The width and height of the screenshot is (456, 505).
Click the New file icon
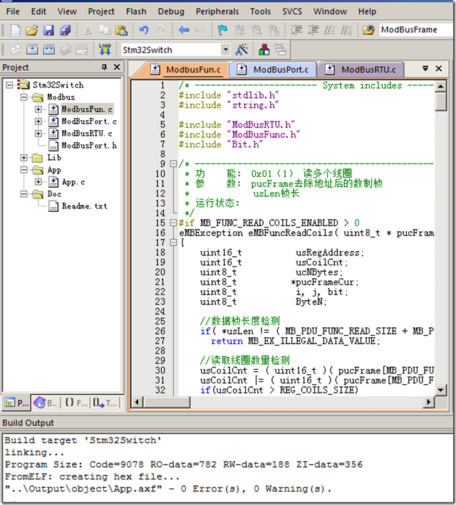coord(16,30)
